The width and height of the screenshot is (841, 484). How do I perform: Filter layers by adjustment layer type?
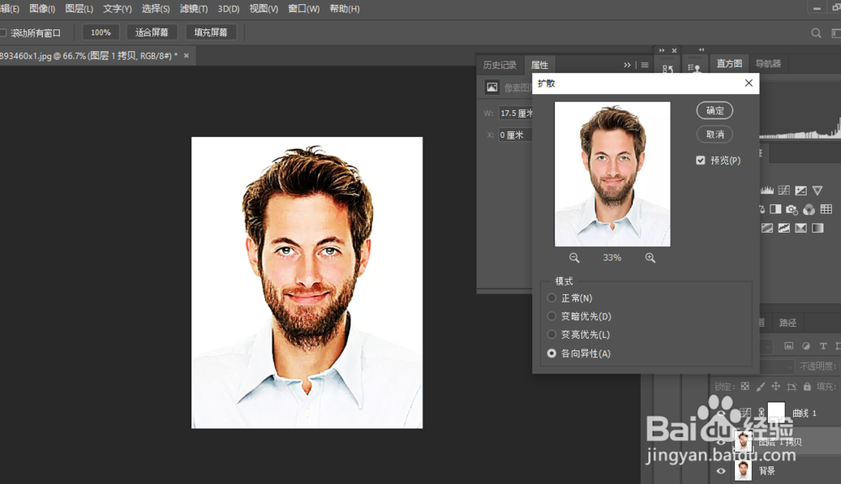806,346
